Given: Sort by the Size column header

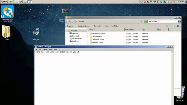Looking at the screenshot, I should 163,30.
